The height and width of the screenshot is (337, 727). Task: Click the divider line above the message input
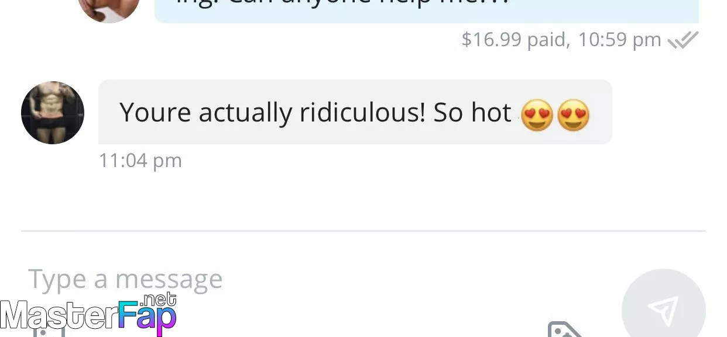(x=364, y=231)
